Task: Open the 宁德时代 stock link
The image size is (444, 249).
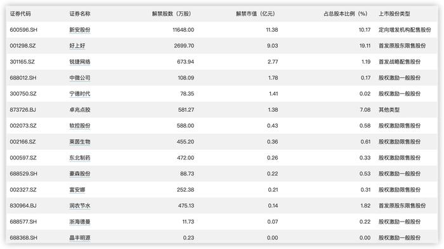Action: pos(80,93)
